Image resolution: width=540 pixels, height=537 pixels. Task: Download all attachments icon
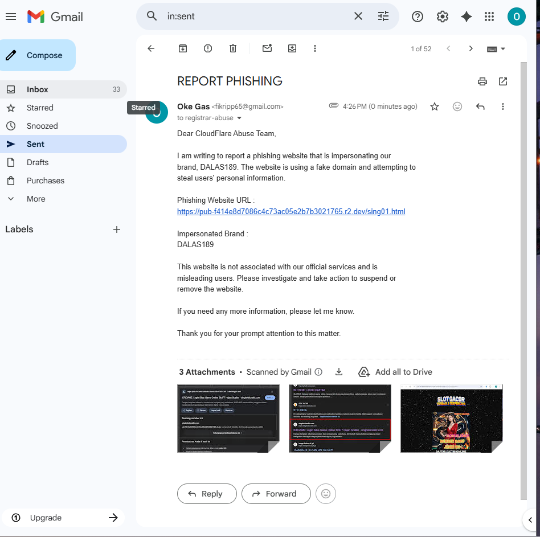pyautogui.click(x=339, y=372)
